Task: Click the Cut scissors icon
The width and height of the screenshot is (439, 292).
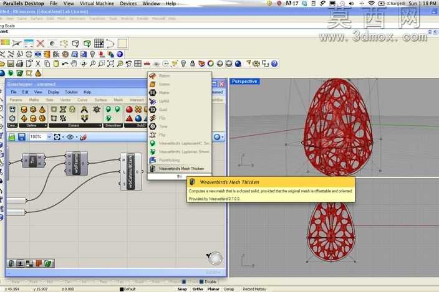Action: click(38, 64)
